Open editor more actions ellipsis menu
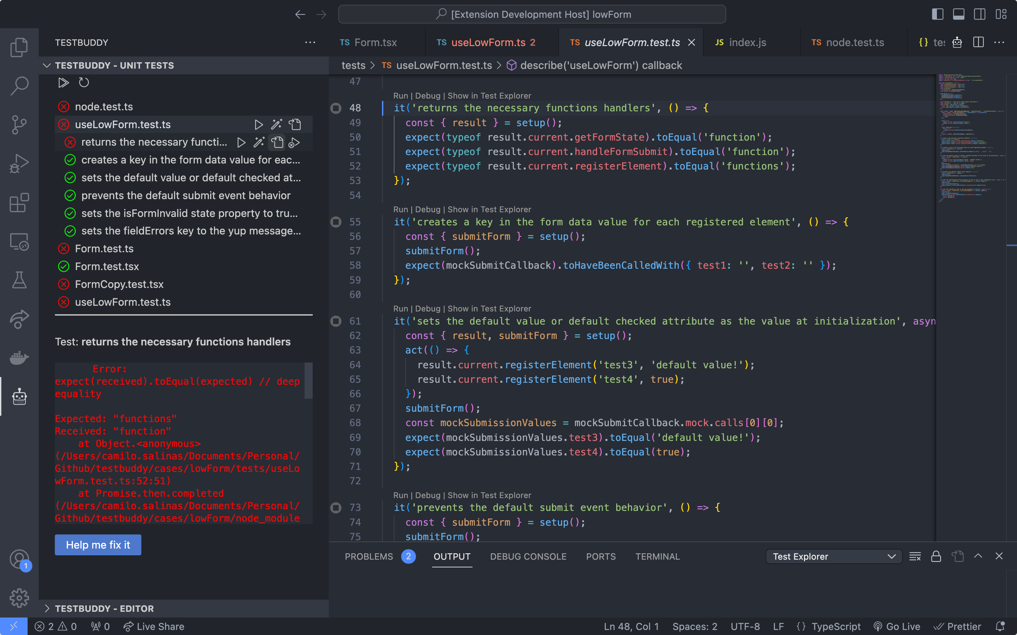 click(1000, 42)
